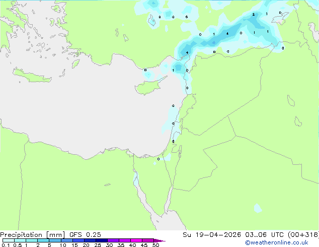Image resolution: width=319 pixels, height=247 pixels.
Task: Click the legend arrow tip above 50 mm
Action: 159,240
